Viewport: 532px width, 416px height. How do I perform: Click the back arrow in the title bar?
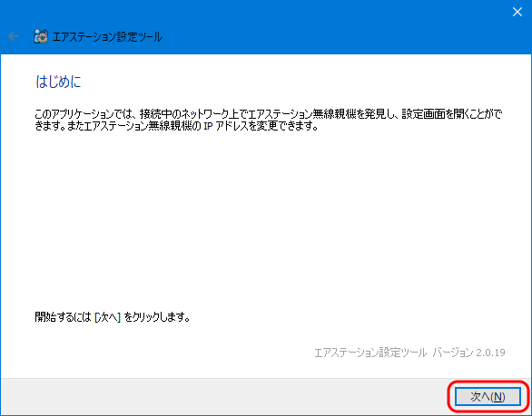pyautogui.click(x=14, y=36)
